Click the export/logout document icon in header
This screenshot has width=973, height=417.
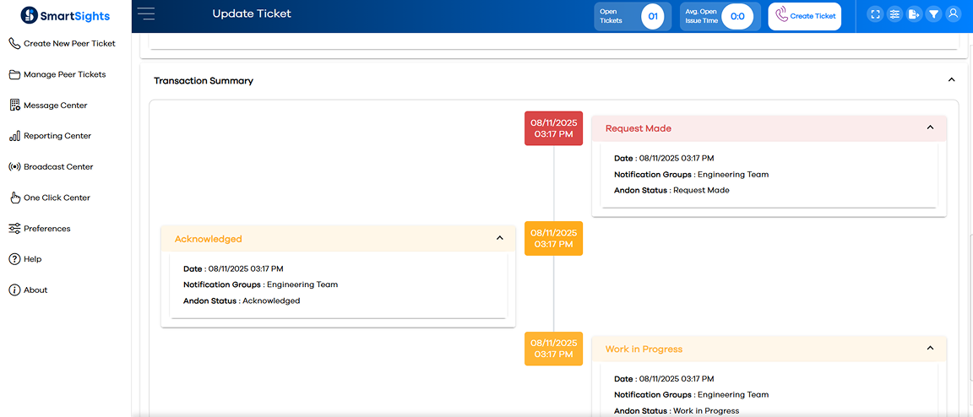tap(914, 14)
